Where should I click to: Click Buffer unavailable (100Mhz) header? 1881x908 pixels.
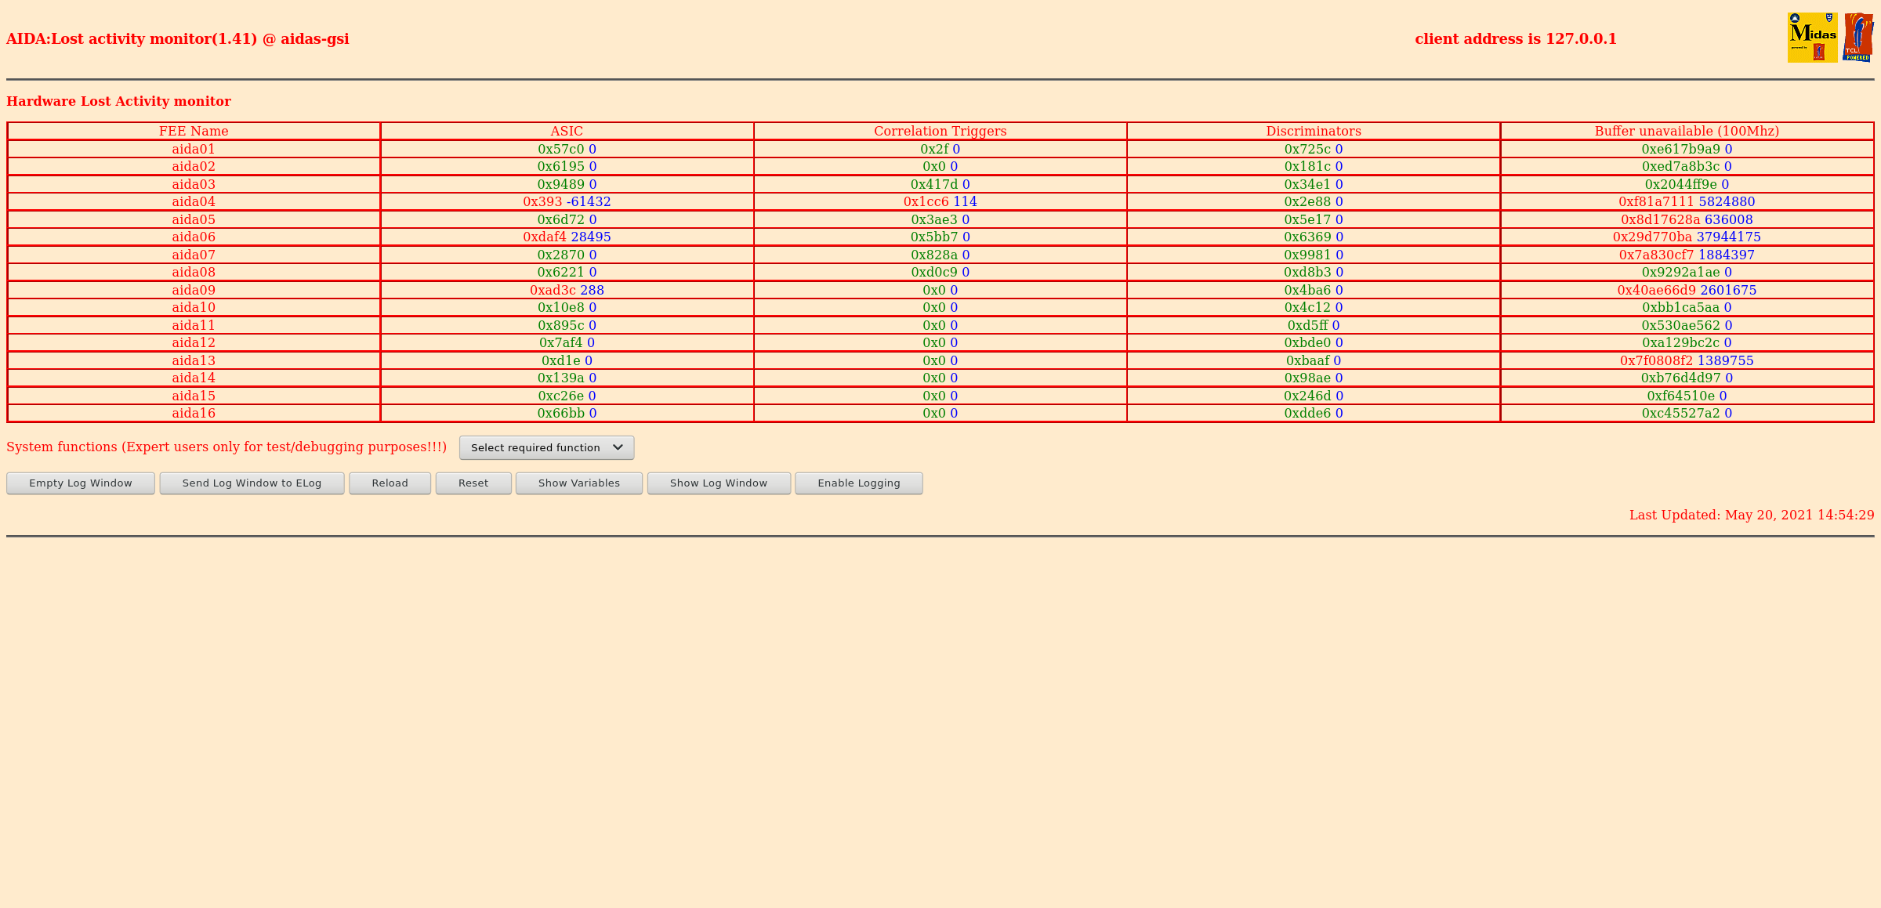pos(1687,131)
